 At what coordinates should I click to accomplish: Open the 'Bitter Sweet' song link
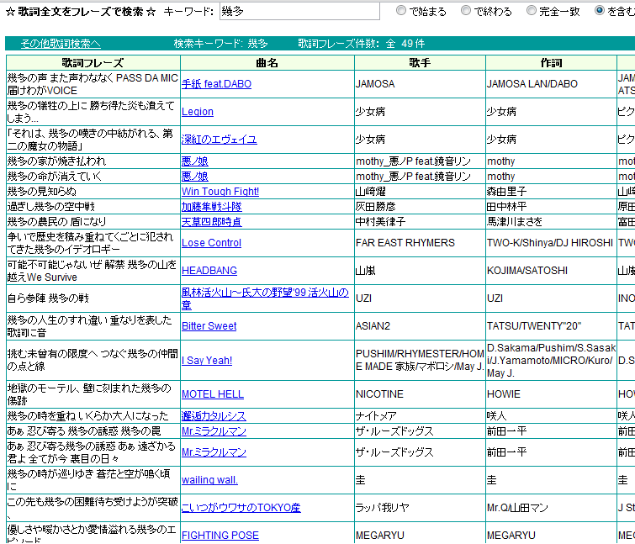[209, 326]
